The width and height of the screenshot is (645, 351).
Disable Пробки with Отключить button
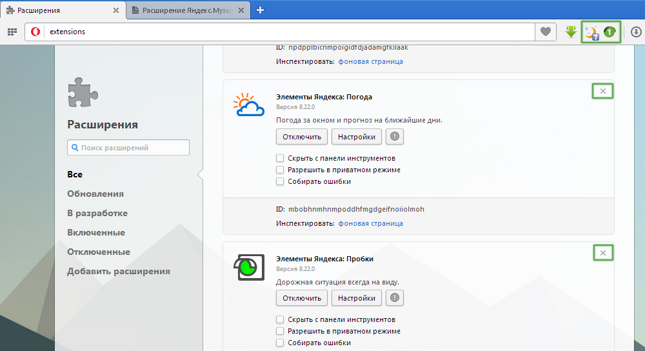pos(301,298)
